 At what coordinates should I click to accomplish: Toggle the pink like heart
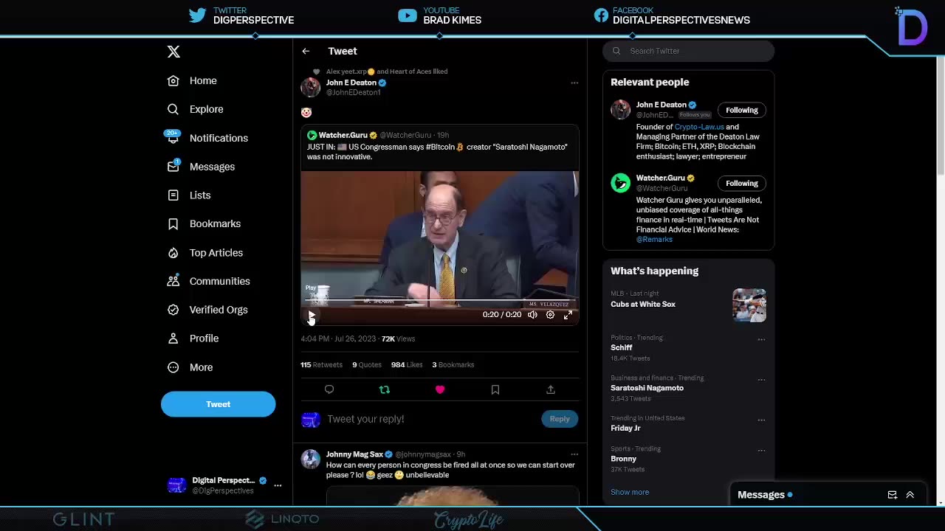pyautogui.click(x=440, y=389)
